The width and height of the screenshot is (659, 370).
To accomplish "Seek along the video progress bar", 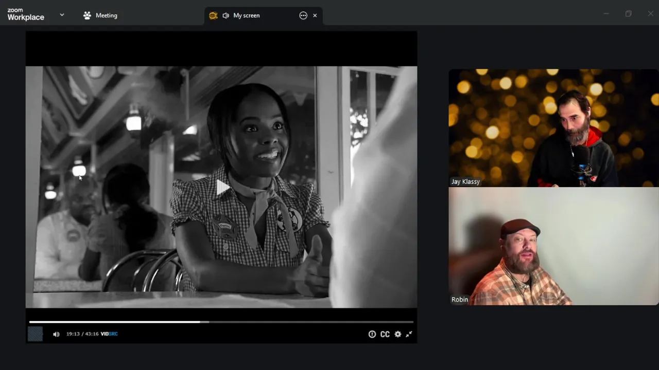I will [221, 322].
